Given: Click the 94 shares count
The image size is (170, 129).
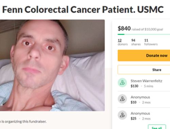Looking at the screenshot, I should [x=136, y=42].
